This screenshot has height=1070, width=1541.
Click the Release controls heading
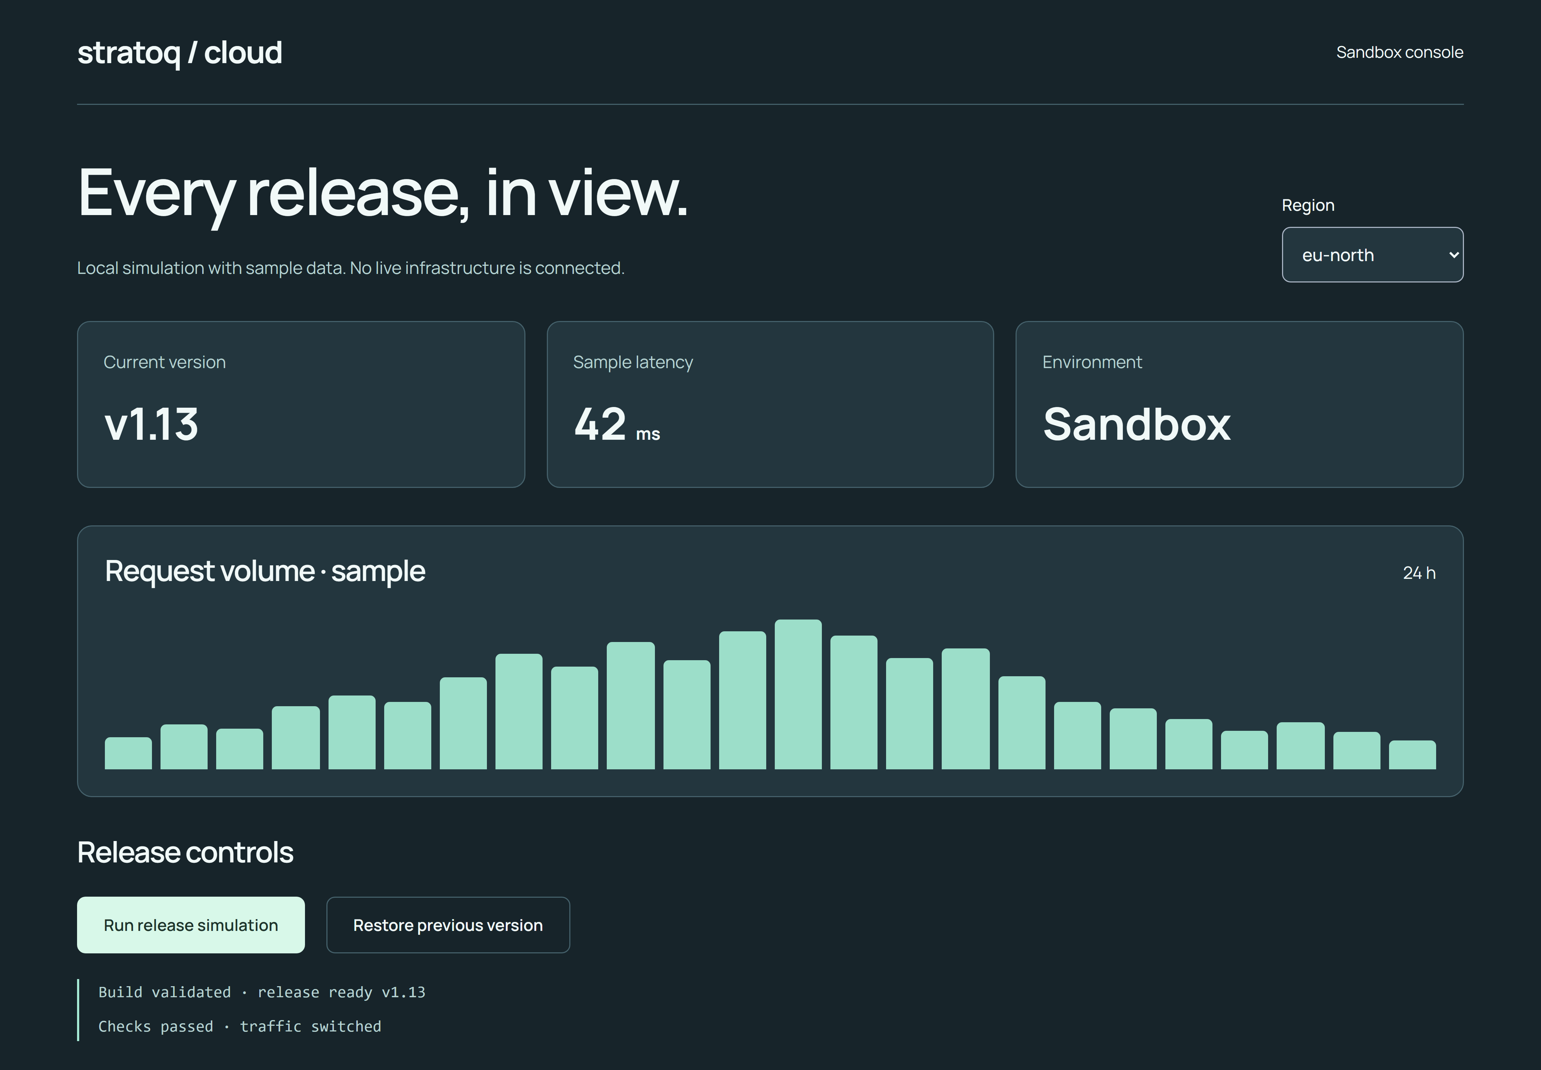(185, 852)
